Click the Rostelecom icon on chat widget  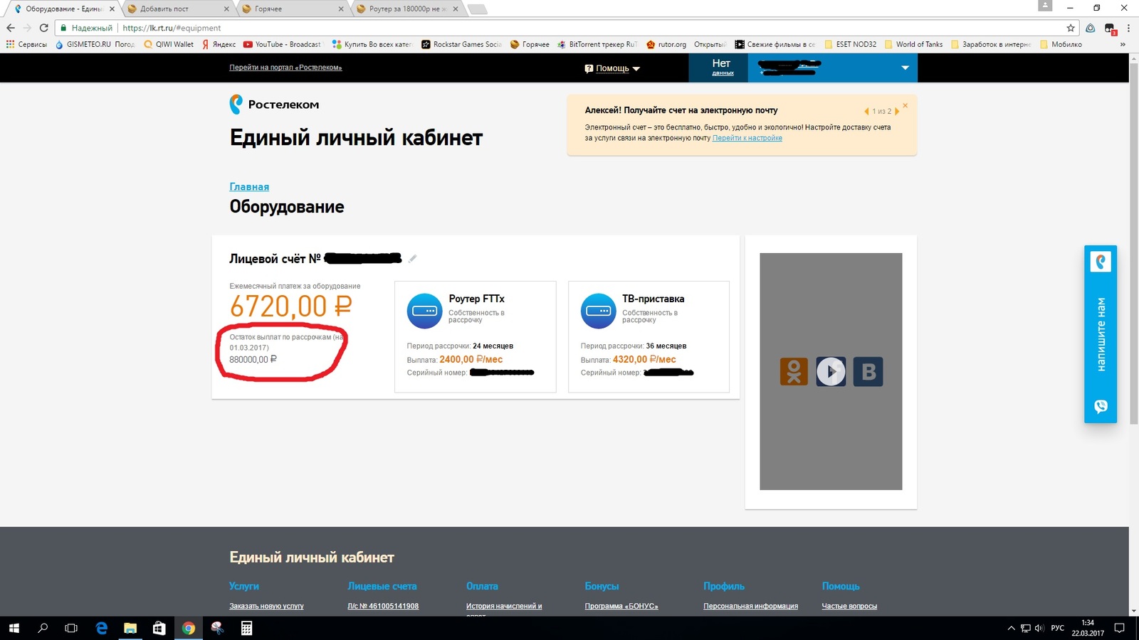tap(1101, 262)
